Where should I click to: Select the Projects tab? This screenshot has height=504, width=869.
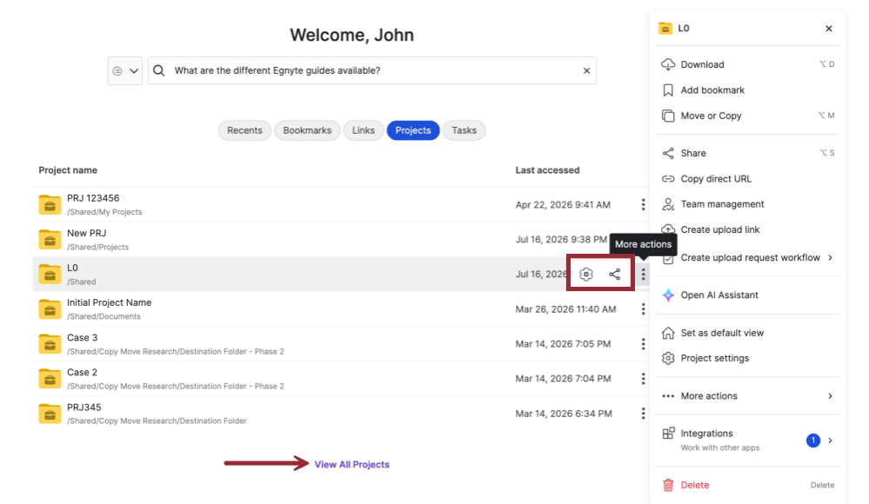413,130
